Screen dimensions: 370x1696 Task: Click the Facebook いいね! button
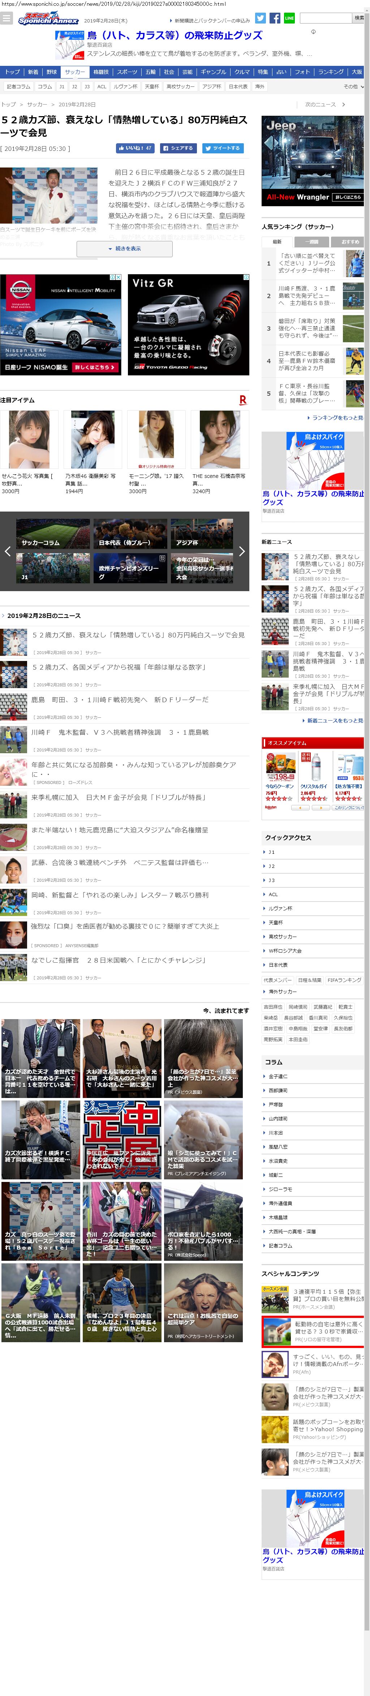(135, 148)
